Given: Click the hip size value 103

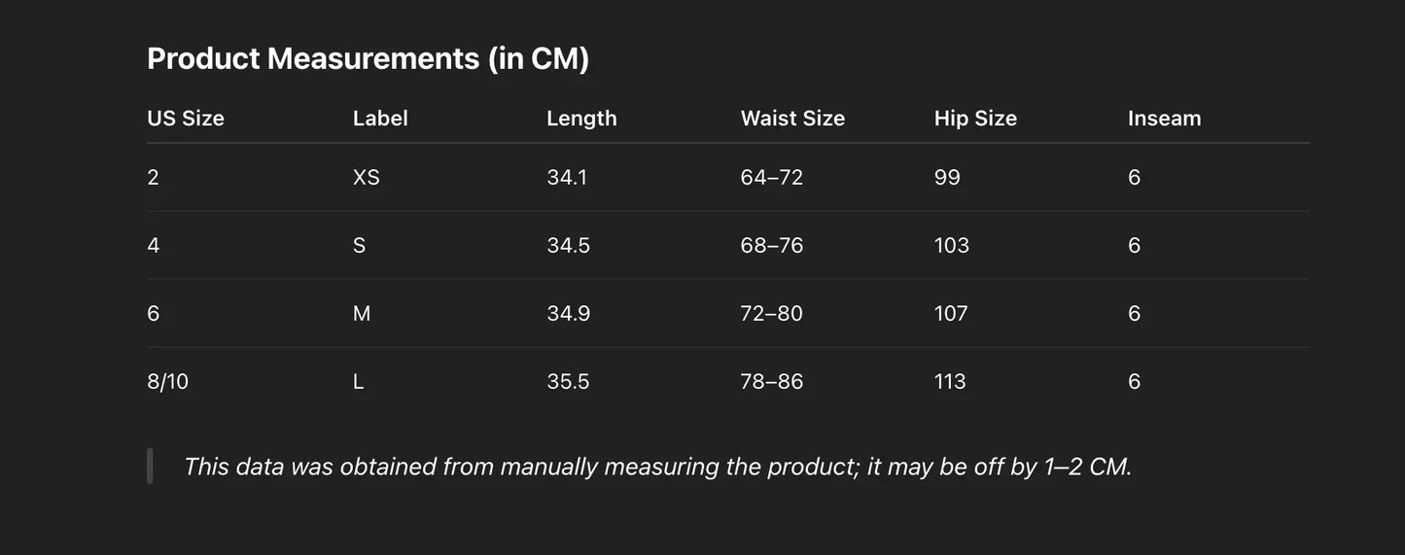Looking at the screenshot, I should point(952,245).
